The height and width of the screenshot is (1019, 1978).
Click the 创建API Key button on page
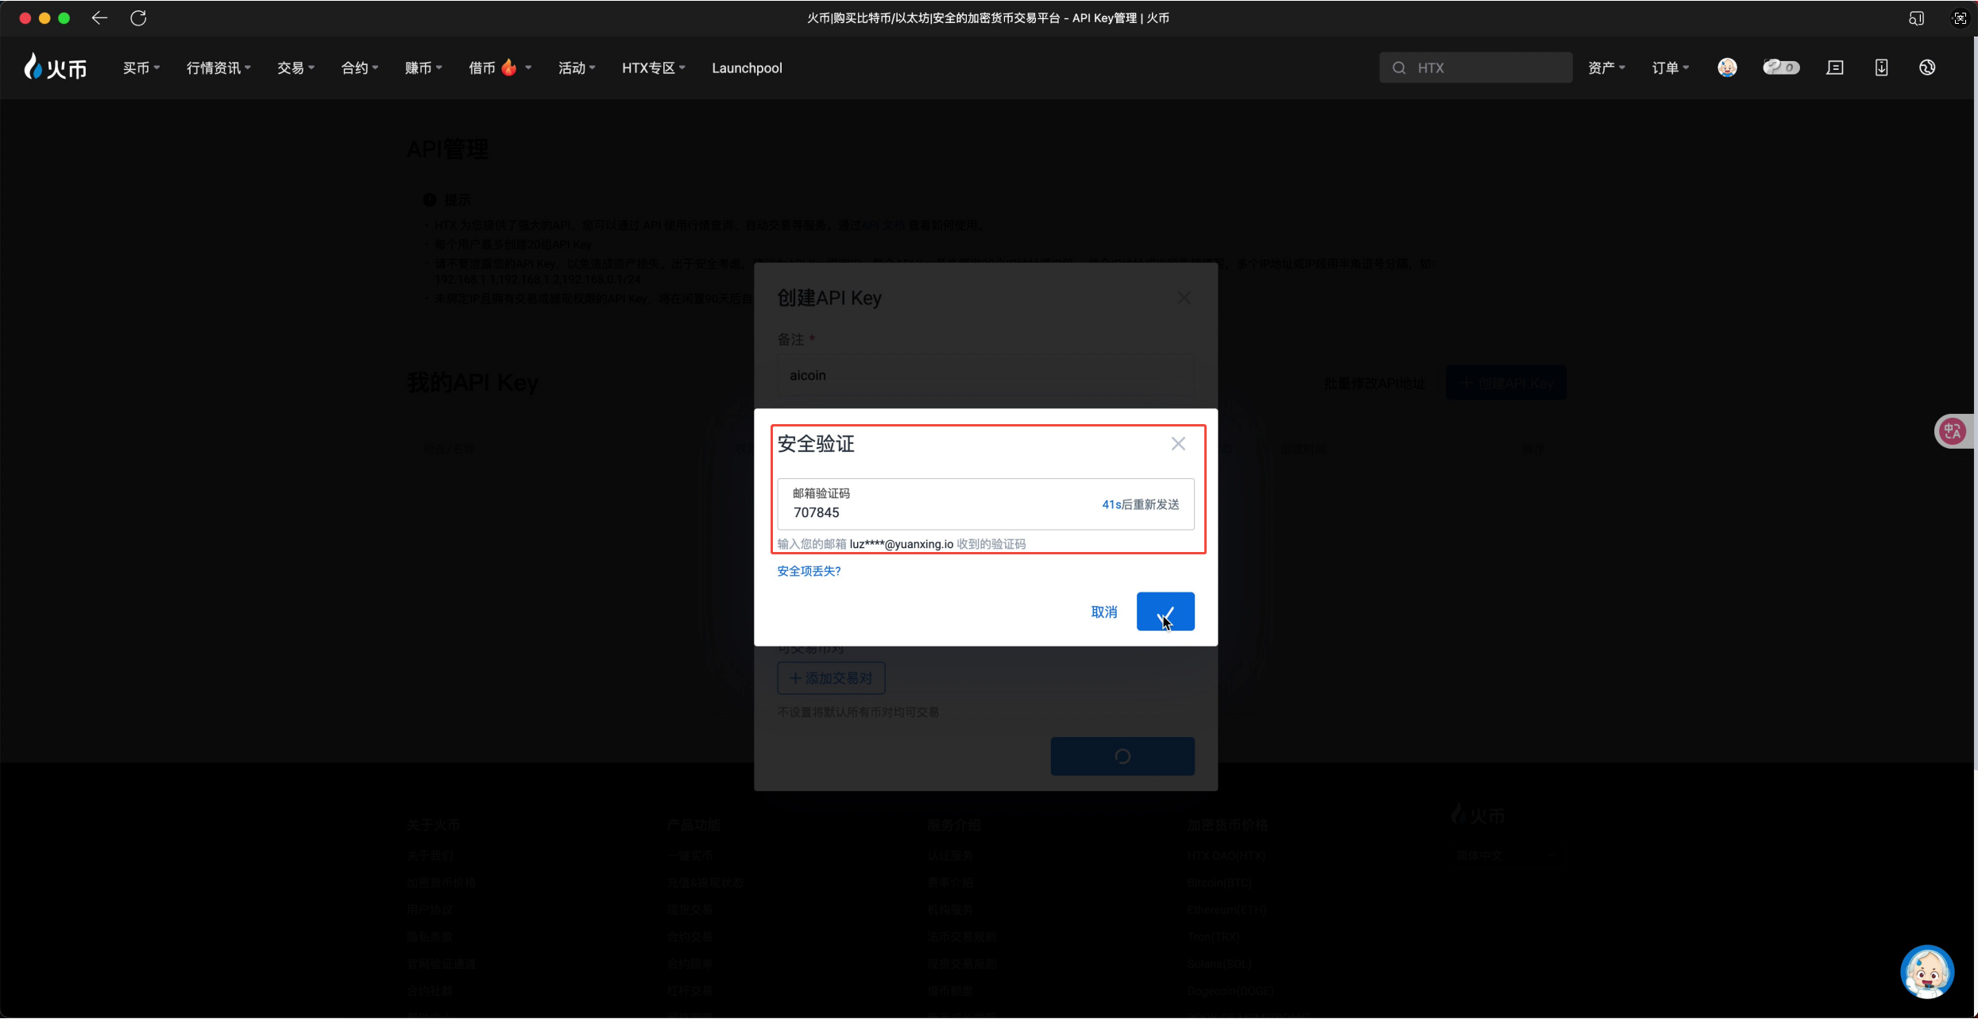pos(1506,383)
